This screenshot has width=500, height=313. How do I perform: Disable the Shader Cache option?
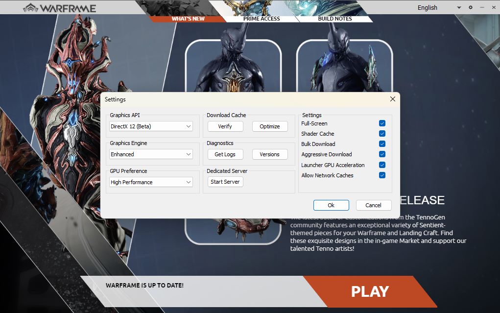coord(382,134)
